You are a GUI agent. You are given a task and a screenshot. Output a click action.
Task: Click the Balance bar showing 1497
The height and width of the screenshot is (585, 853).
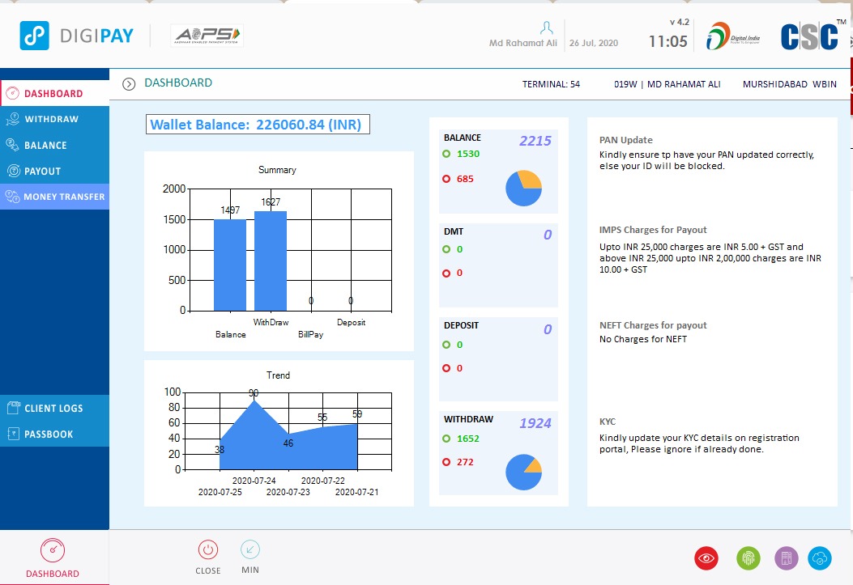pos(230,265)
